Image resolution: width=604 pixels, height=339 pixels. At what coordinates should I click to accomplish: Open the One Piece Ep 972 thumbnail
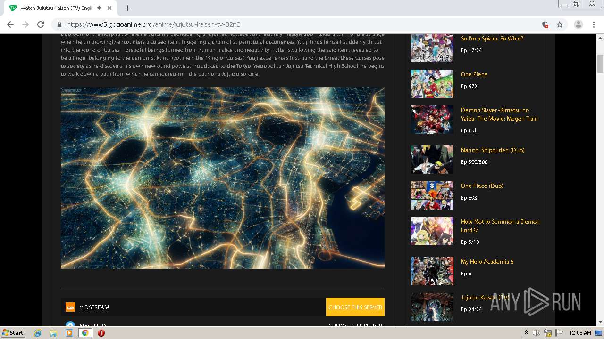click(432, 84)
